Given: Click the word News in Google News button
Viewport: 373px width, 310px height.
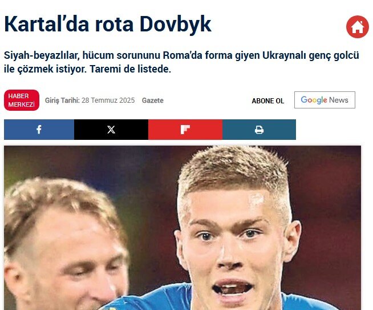Looking at the screenshot, I should click(x=339, y=100).
